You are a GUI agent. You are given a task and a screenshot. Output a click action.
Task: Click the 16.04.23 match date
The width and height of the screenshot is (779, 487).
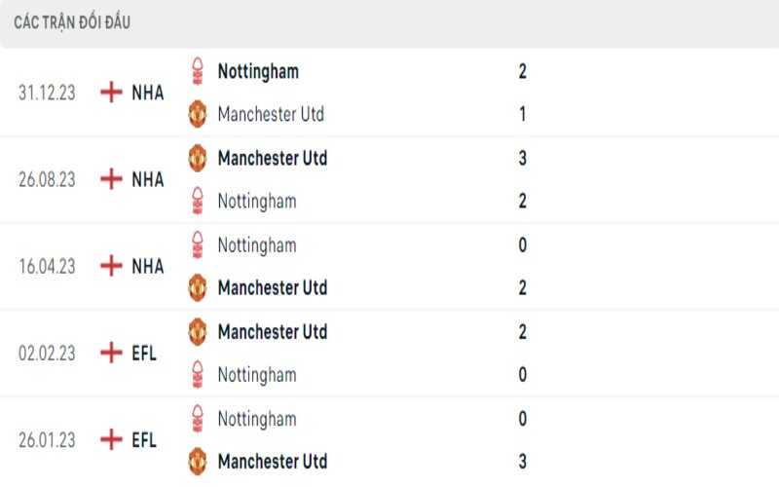pos(47,266)
